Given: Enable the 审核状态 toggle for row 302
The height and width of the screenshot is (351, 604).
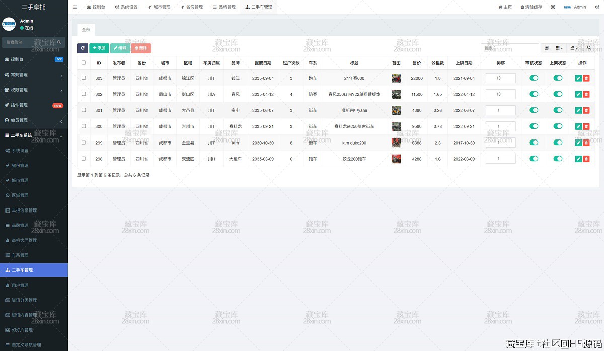Looking at the screenshot, I should pyautogui.click(x=534, y=94).
